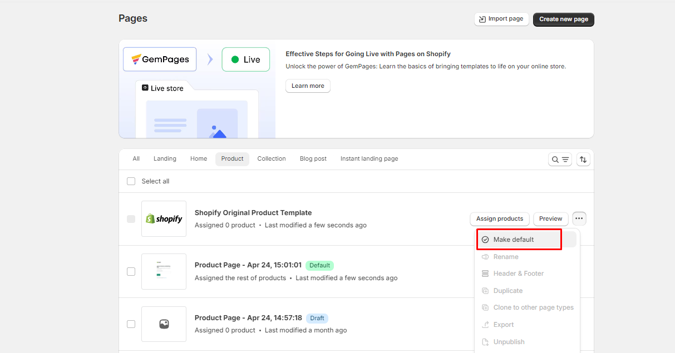Select the checkbox for the draft Product Page
This screenshot has width=675, height=353.
coord(131,324)
